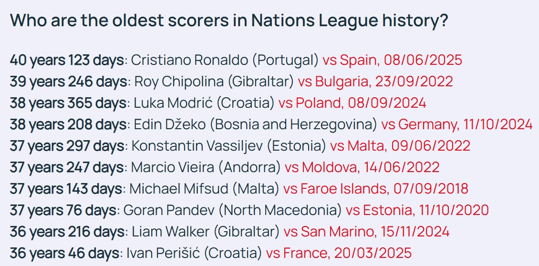This screenshot has width=539, height=266.
Task: Click the name Michael Mifsud (Malta)
Action: tap(204, 189)
